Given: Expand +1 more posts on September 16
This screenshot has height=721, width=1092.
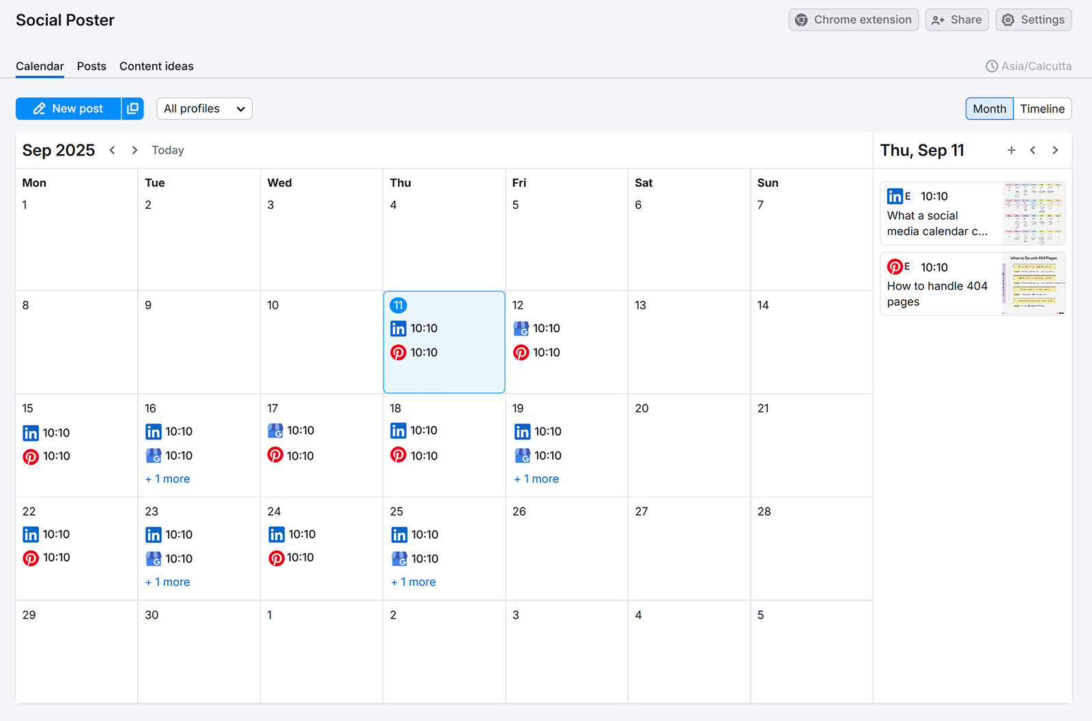Looking at the screenshot, I should point(167,478).
